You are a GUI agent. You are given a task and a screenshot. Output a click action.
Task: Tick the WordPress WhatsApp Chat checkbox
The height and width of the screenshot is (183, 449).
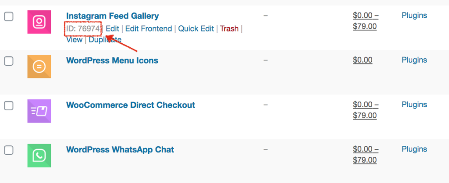pos(9,150)
